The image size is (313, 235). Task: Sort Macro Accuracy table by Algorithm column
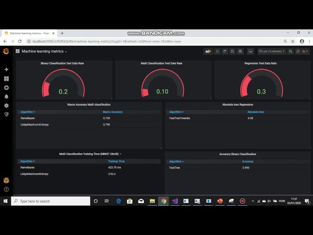pos(27,112)
